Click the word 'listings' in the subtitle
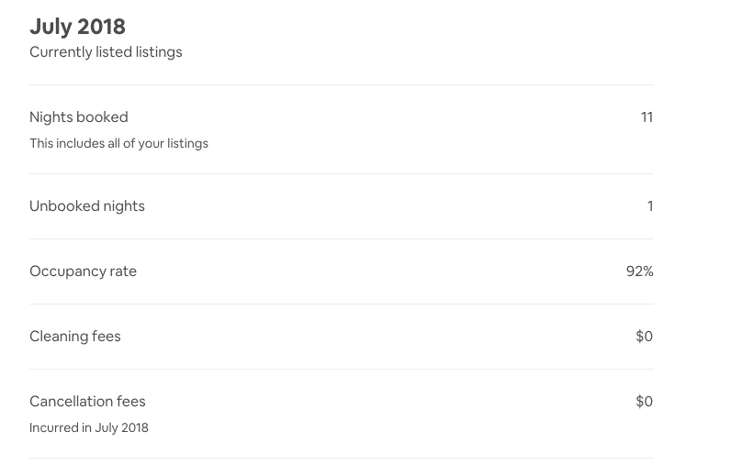Viewport: 742px width, 476px height. (x=159, y=52)
